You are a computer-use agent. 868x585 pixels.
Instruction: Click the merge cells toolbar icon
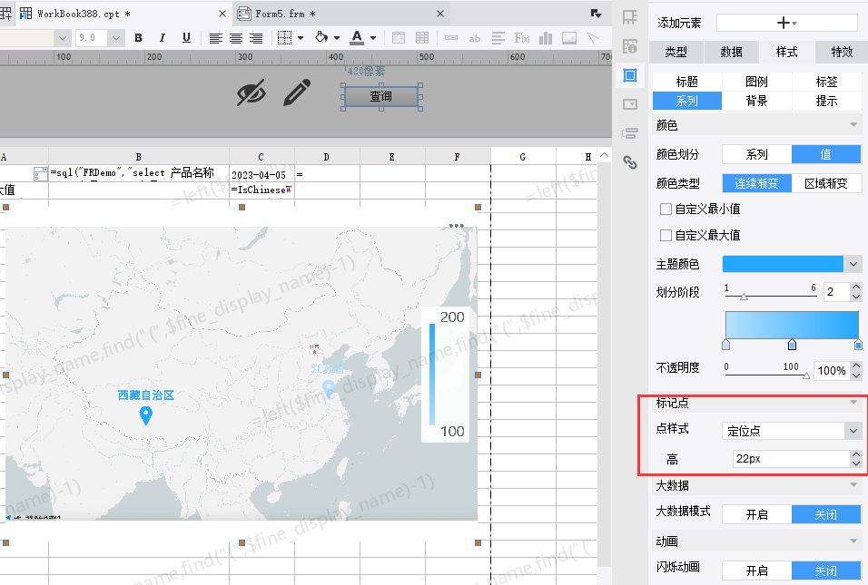tap(399, 38)
